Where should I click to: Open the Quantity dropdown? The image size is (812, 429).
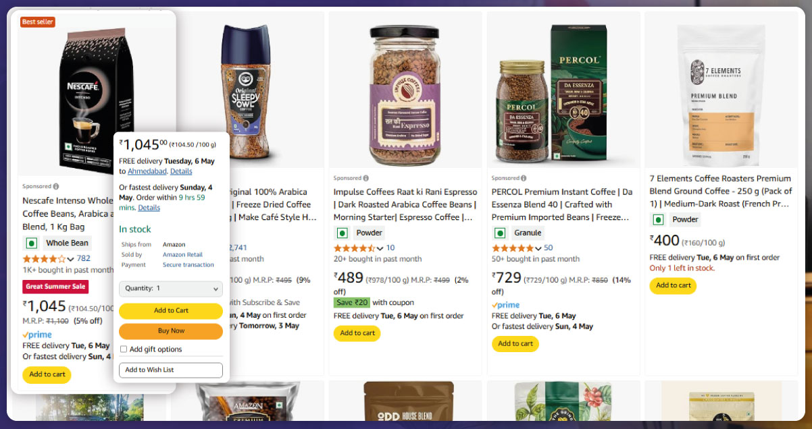coord(171,288)
